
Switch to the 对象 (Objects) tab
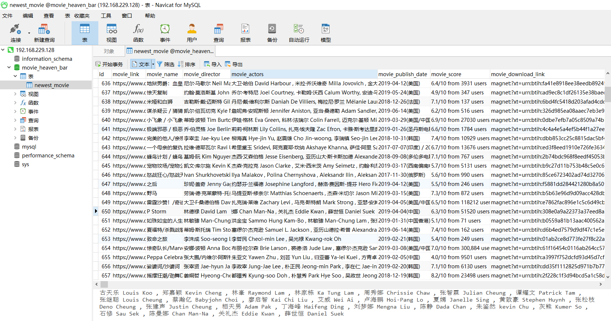tap(109, 51)
